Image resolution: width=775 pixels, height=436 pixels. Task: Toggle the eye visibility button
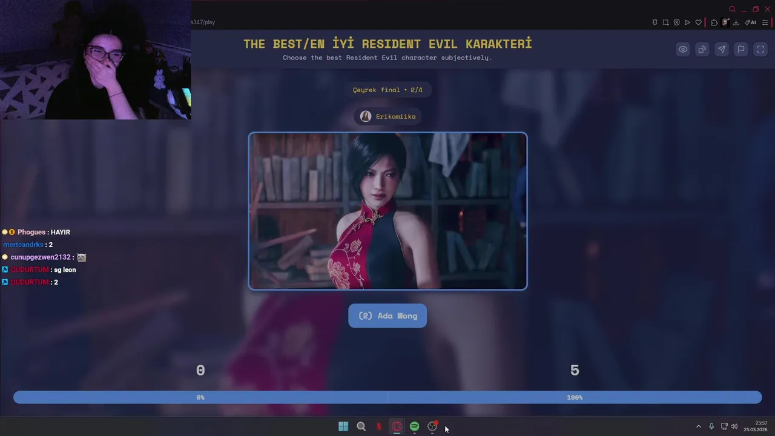(x=683, y=50)
